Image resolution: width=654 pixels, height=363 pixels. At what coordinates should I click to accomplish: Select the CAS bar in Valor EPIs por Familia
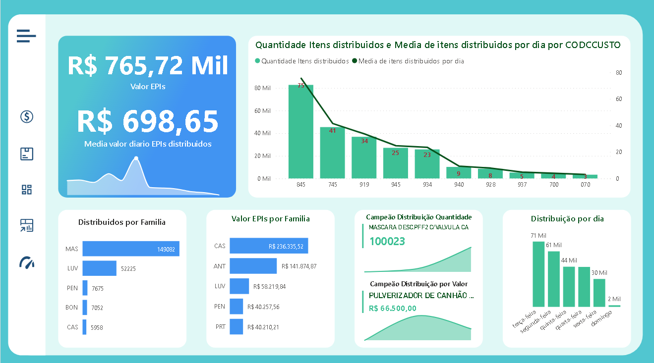(269, 246)
